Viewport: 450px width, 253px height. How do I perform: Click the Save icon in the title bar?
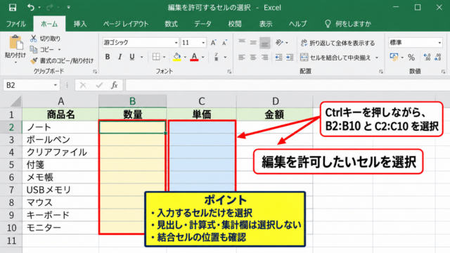tap(13, 8)
